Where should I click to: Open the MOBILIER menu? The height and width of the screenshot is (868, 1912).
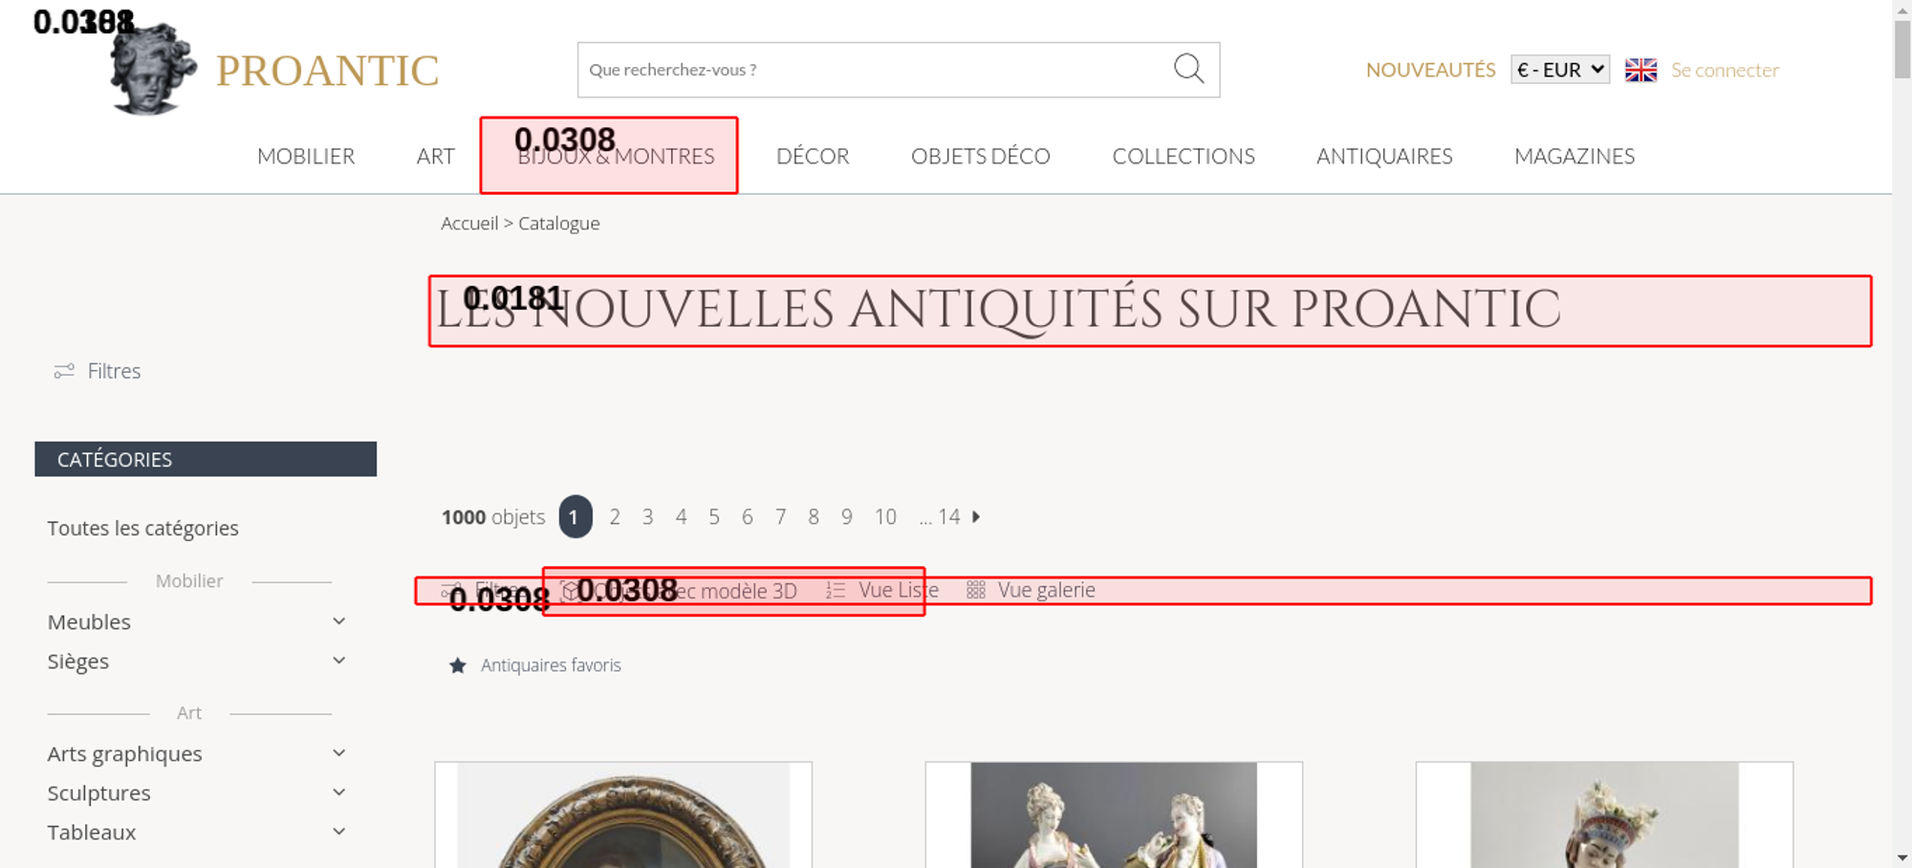point(306,156)
